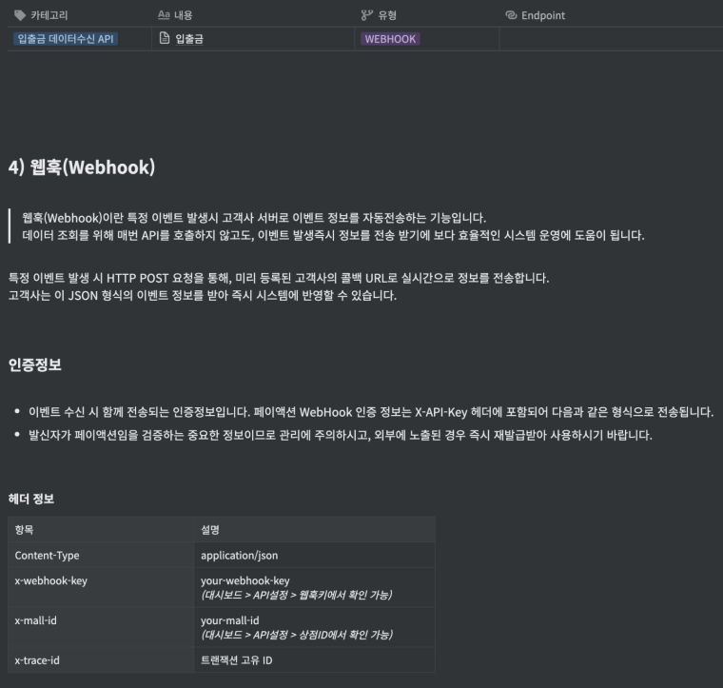Select the Content-Type table cell
This screenshot has height=688, width=723.
coord(48,555)
